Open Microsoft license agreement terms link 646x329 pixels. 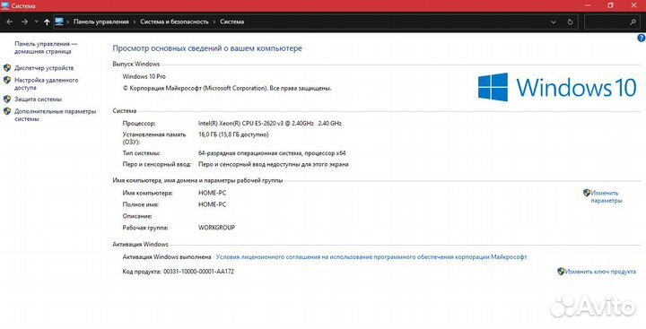tap(371, 257)
